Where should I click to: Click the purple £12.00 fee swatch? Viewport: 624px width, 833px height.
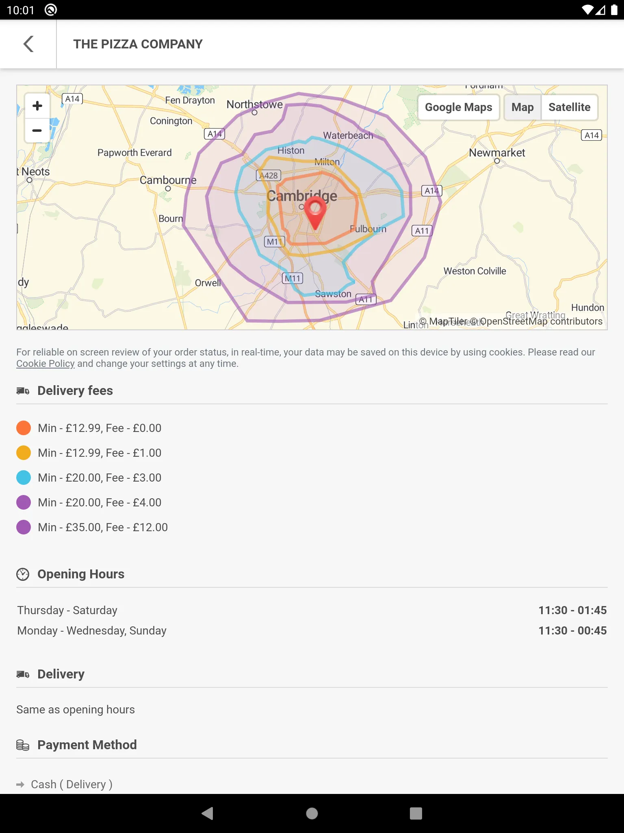click(x=24, y=527)
